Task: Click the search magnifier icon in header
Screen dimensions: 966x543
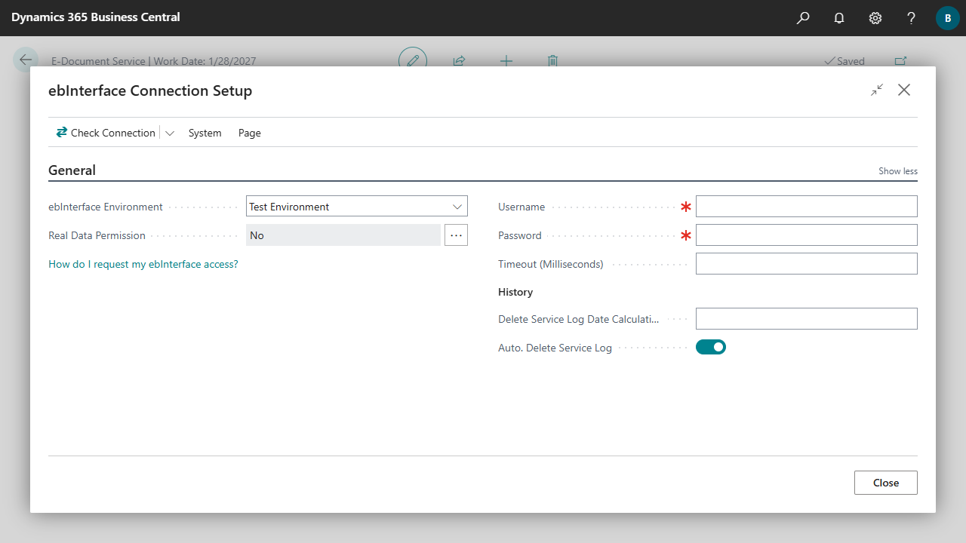Action: [803, 17]
